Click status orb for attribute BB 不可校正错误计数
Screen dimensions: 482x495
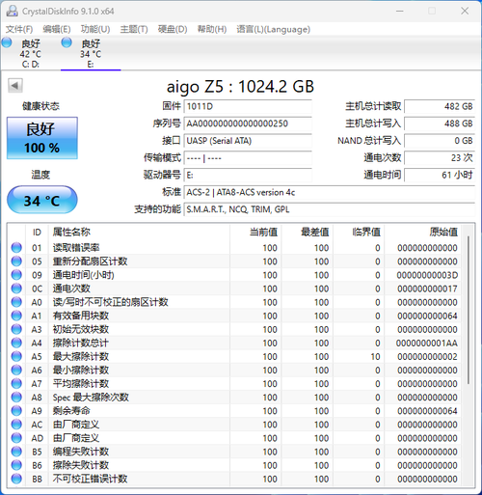pyautogui.click(x=16, y=479)
